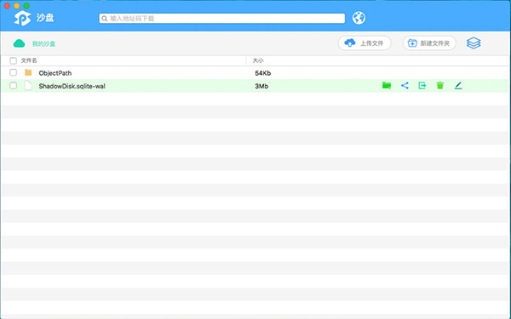Open 我的沙盘 breadcrumb link
The width and height of the screenshot is (511, 319).
pyautogui.click(x=43, y=43)
